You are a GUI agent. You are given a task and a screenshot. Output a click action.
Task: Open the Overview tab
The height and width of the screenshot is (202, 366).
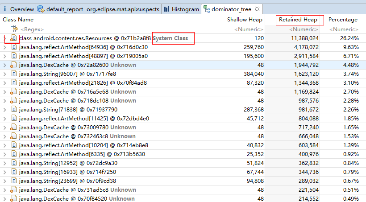coord(22,9)
